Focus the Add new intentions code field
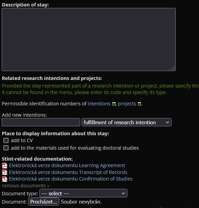Image resolution: width=199 pixels, height=208 pixels. [41, 122]
